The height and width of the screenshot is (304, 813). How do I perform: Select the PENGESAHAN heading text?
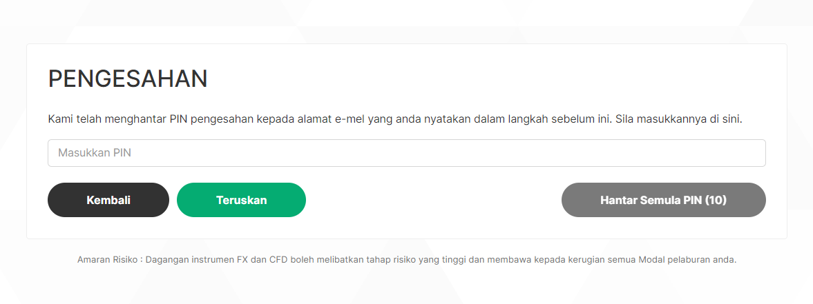(x=128, y=79)
